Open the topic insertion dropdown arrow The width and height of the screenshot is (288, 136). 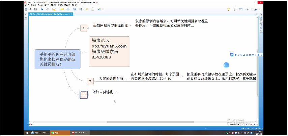(x=58, y=9)
